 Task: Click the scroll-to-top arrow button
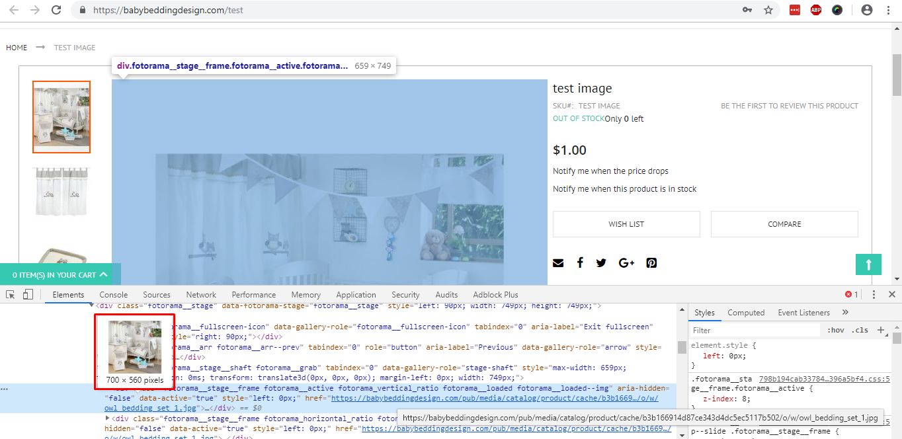(868, 264)
